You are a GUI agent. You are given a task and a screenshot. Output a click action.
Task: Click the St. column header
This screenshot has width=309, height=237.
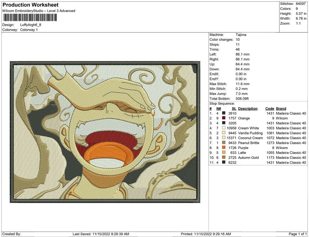pos(234,109)
